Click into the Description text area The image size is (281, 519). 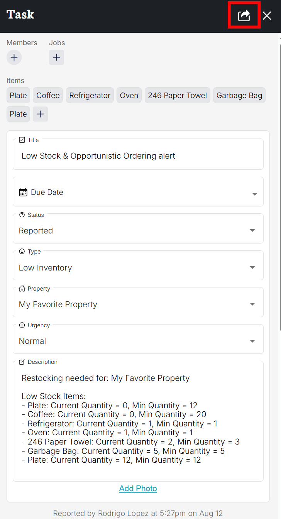(x=138, y=421)
